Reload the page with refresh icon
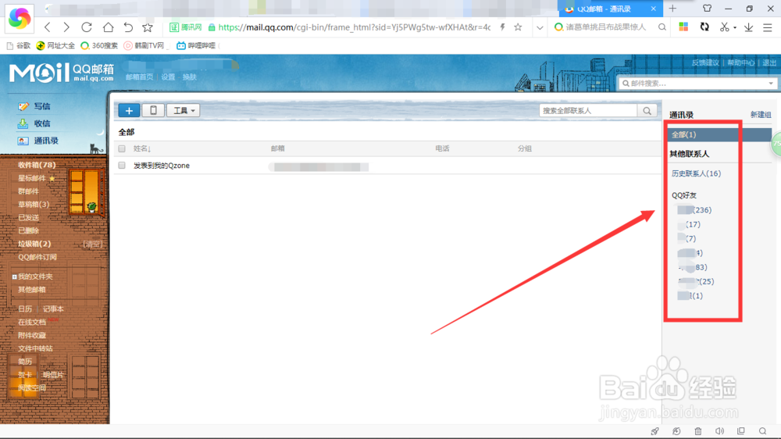The width and height of the screenshot is (781, 439). [87, 27]
